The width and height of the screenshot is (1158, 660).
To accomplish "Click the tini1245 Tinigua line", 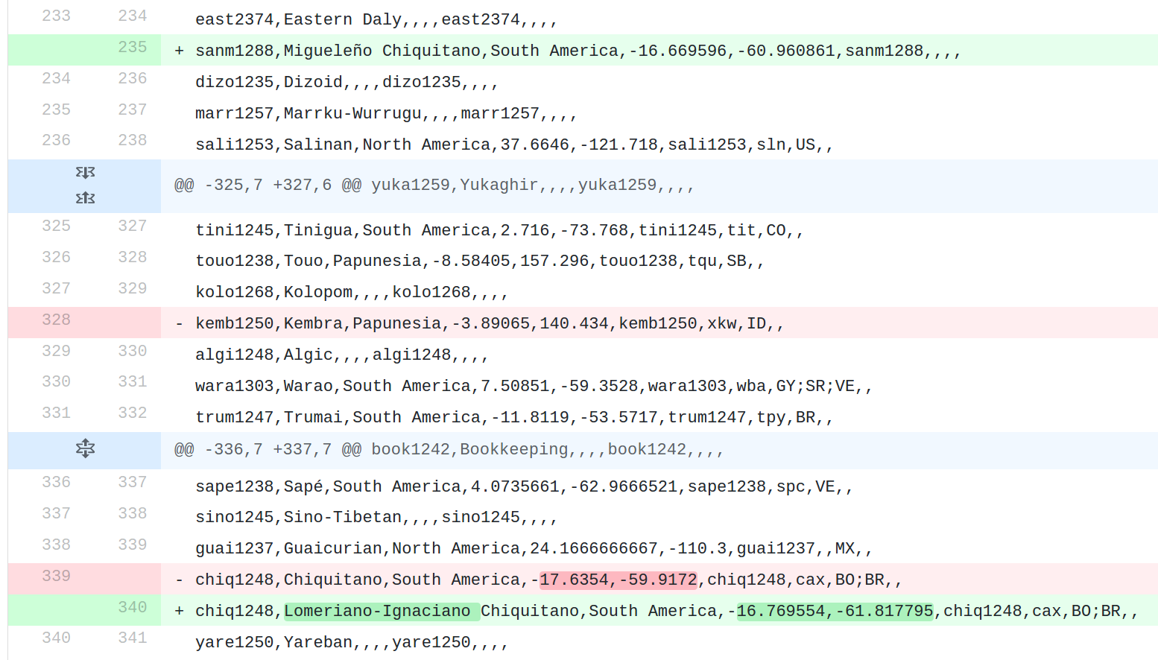I will (x=499, y=230).
